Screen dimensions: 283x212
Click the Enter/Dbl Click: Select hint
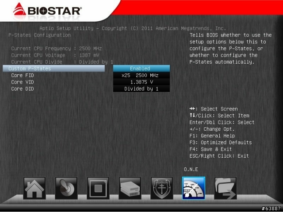coord(222,122)
